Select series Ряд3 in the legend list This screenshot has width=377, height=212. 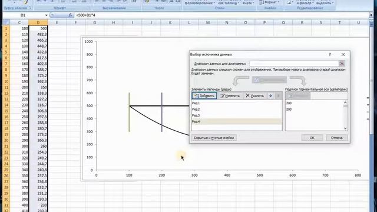(x=237, y=115)
